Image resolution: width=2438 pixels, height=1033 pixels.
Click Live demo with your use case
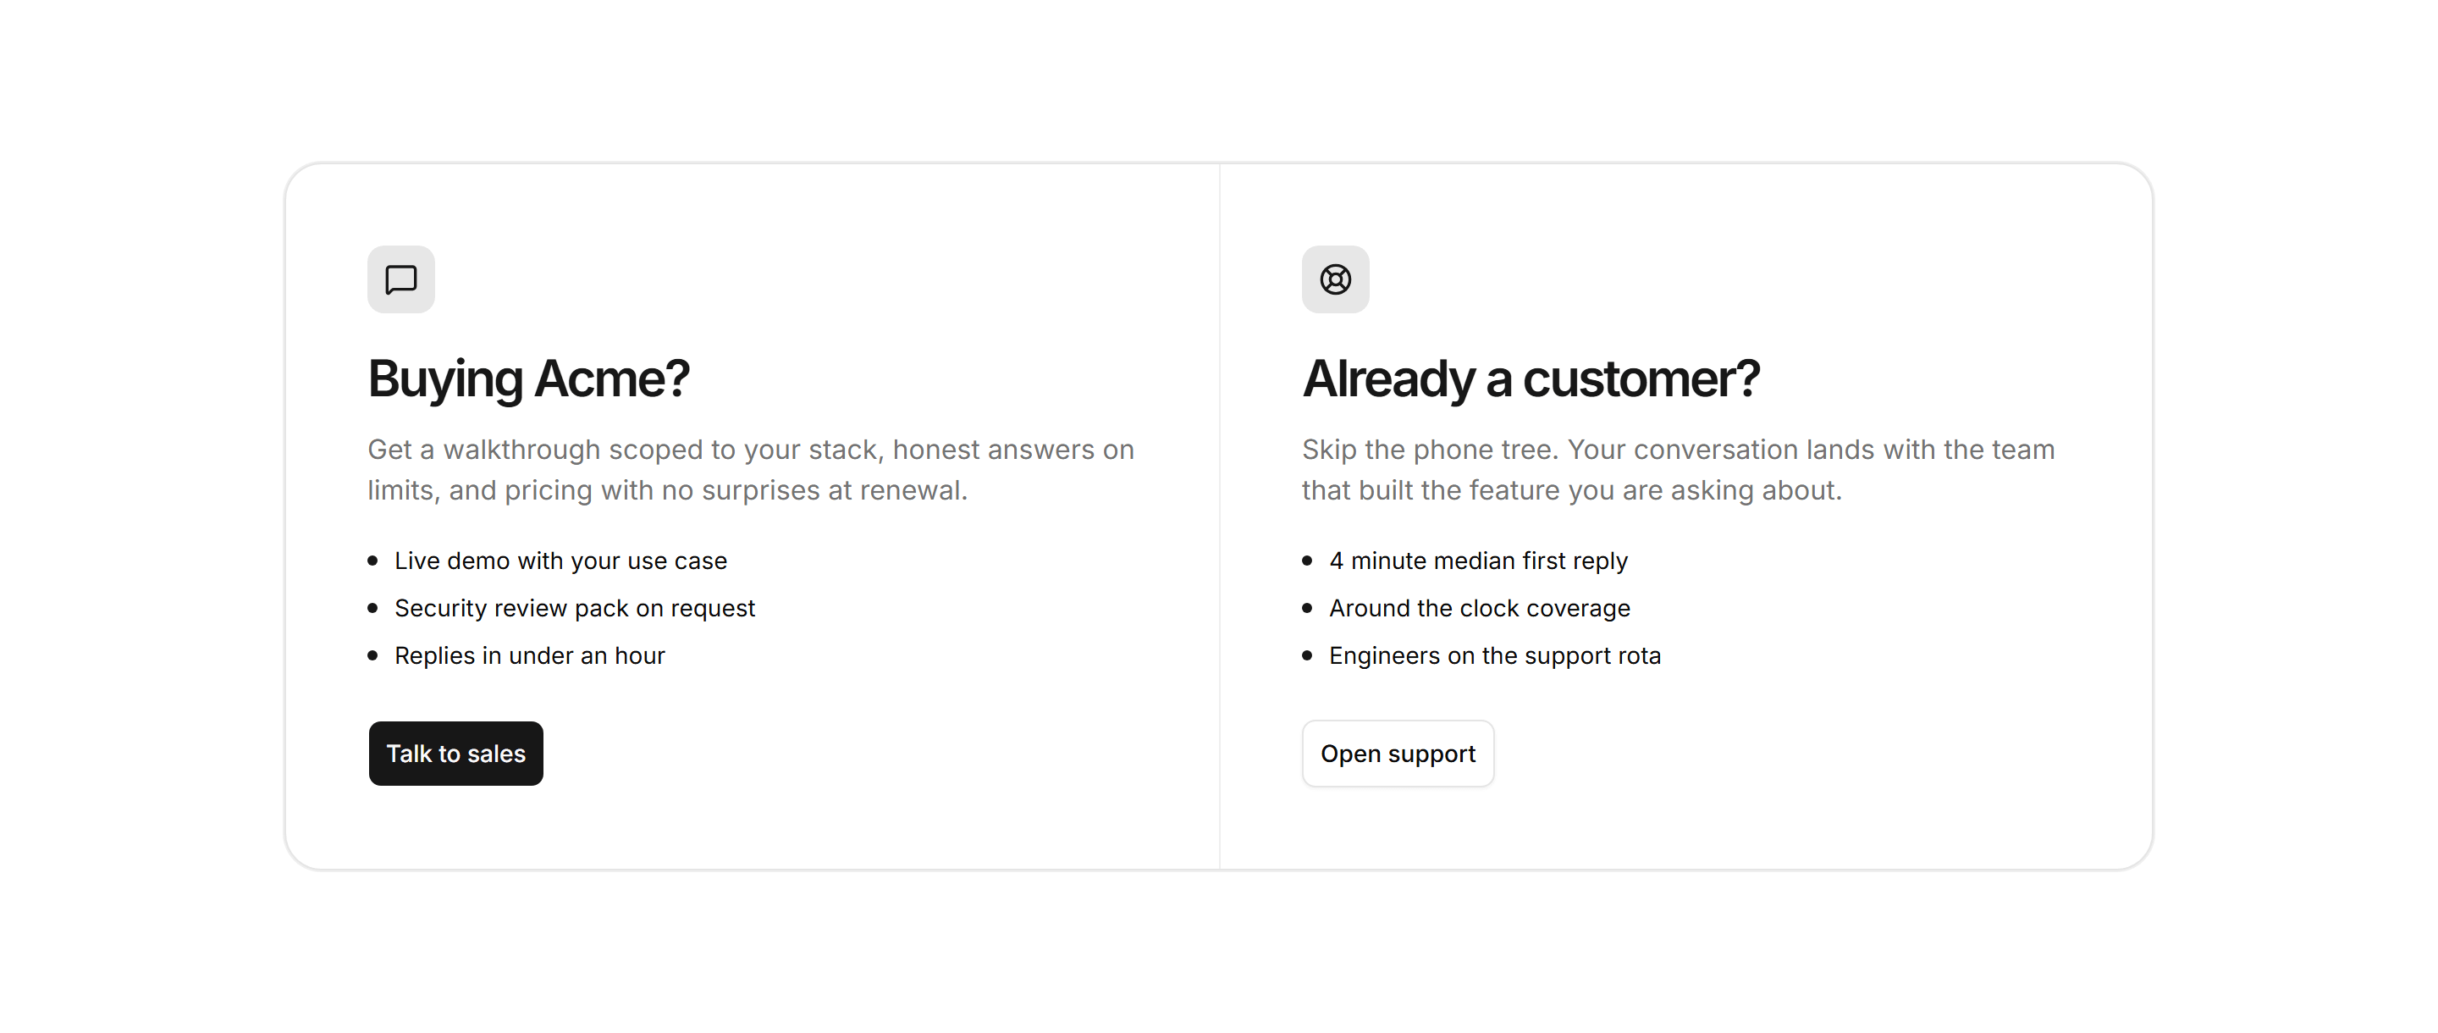[560, 561]
